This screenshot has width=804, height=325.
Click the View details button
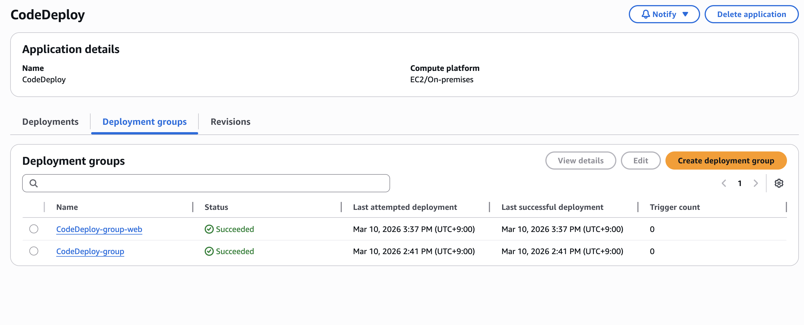tap(580, 160)
